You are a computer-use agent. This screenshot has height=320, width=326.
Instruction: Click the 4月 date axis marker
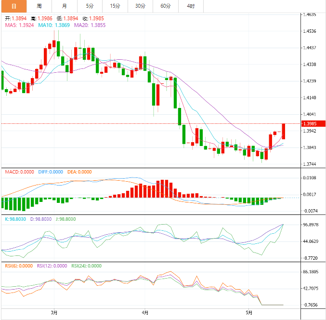pyautogui.click(x=145, y=312)
